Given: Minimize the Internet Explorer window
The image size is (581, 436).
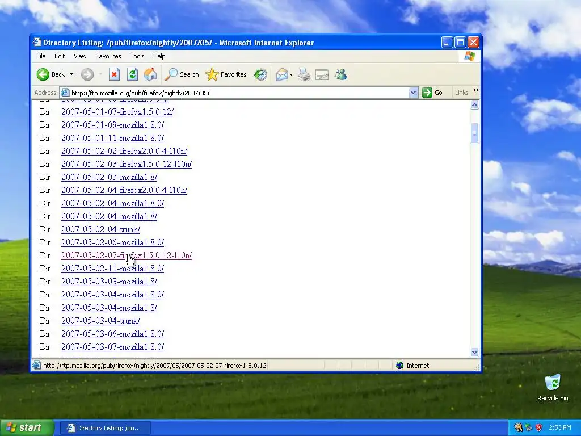Looking at the screenshot, I should pyautogui.click(x=447, y=43).
